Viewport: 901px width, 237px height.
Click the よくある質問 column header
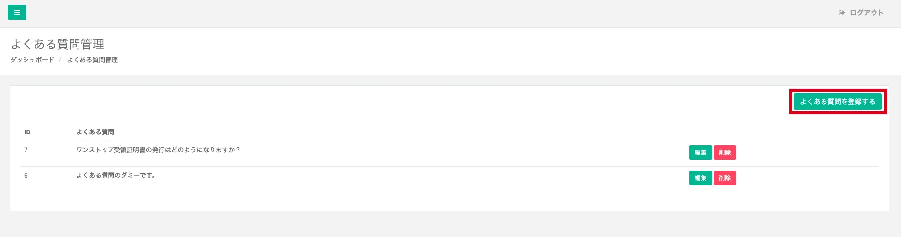point(95,132)
